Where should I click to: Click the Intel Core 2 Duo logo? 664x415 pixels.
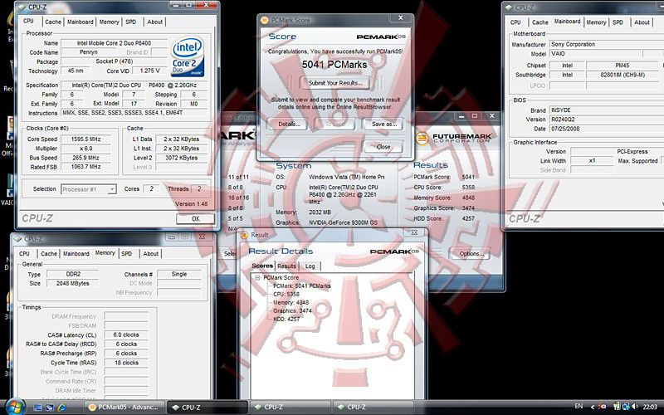(x=188, y=57)
